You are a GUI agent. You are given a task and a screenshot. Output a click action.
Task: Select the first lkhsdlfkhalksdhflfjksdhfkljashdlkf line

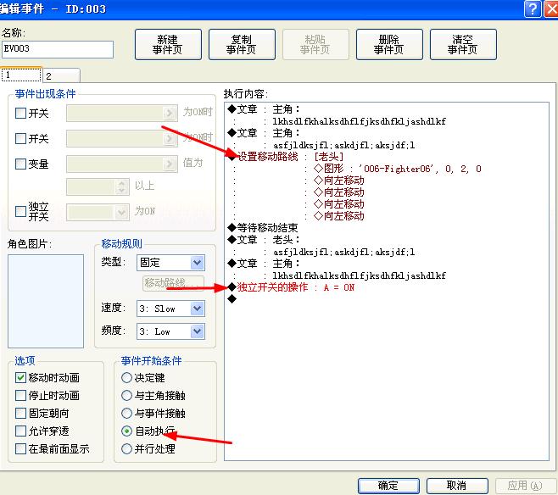tap(359, 121)
